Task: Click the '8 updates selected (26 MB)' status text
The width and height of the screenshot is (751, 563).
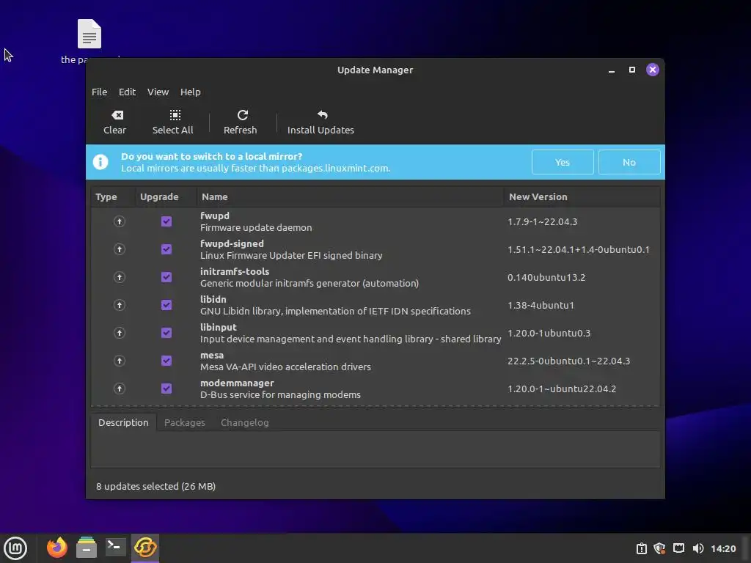Action: 155,486
